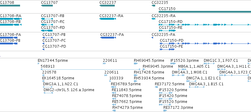Click the CG13707-RD transcript glyph
The width and height of the screenshot is (251, 112).
[47, 31]
